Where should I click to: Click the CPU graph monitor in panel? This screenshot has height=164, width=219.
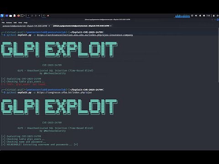point(182,16)
